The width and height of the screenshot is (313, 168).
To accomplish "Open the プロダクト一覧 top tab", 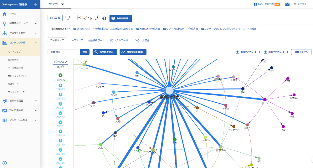I will tap(56, 4).
